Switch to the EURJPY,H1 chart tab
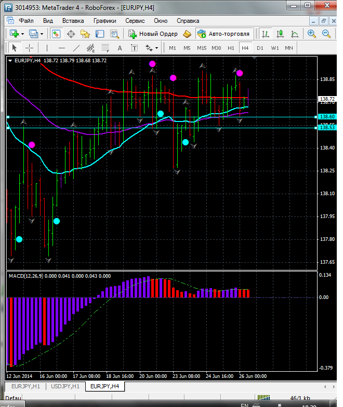 tap(26, 386)
